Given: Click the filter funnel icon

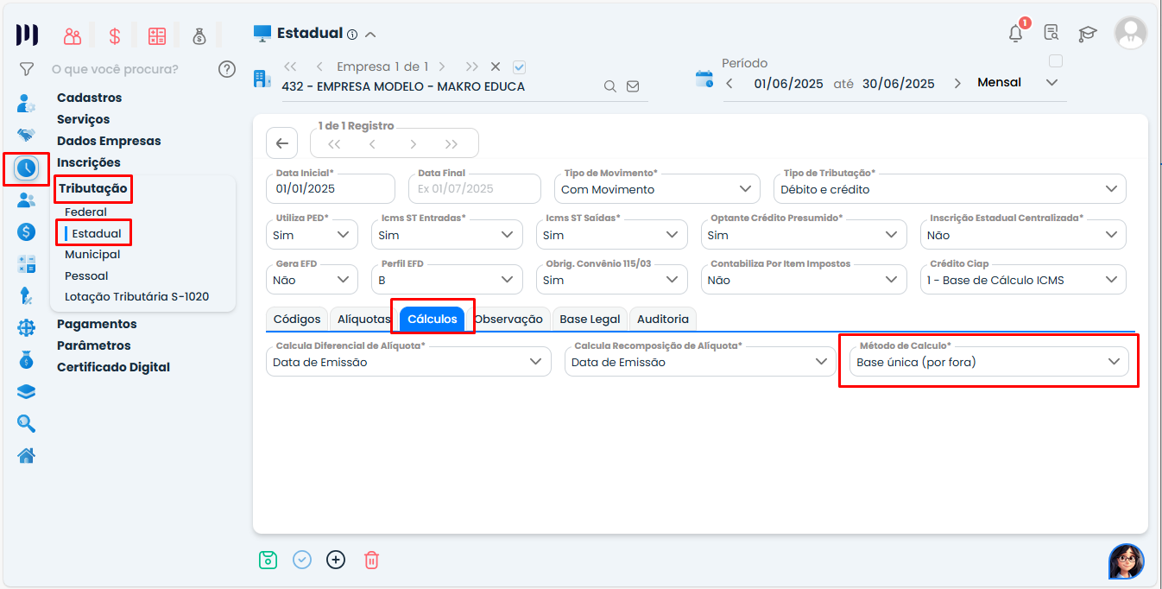Looking at the screenshot, I should tap(27, 68).
